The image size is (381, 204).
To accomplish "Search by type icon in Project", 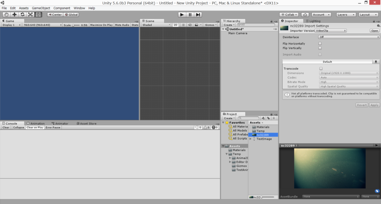I will click(x=263, y=118).
